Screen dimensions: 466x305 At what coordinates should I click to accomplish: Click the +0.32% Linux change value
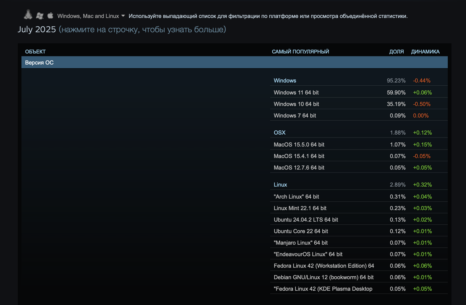423,185
